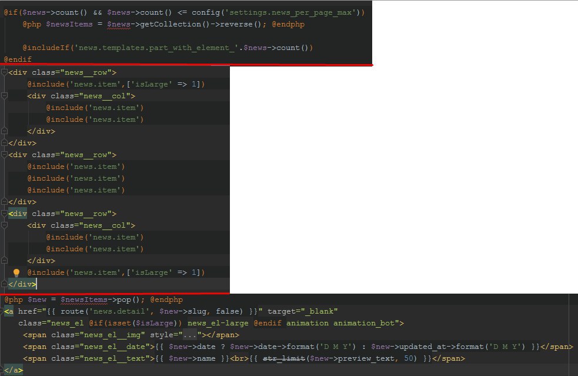Click the $newsItems->pop() call
The image size is (578, 376).
(101, 300)
